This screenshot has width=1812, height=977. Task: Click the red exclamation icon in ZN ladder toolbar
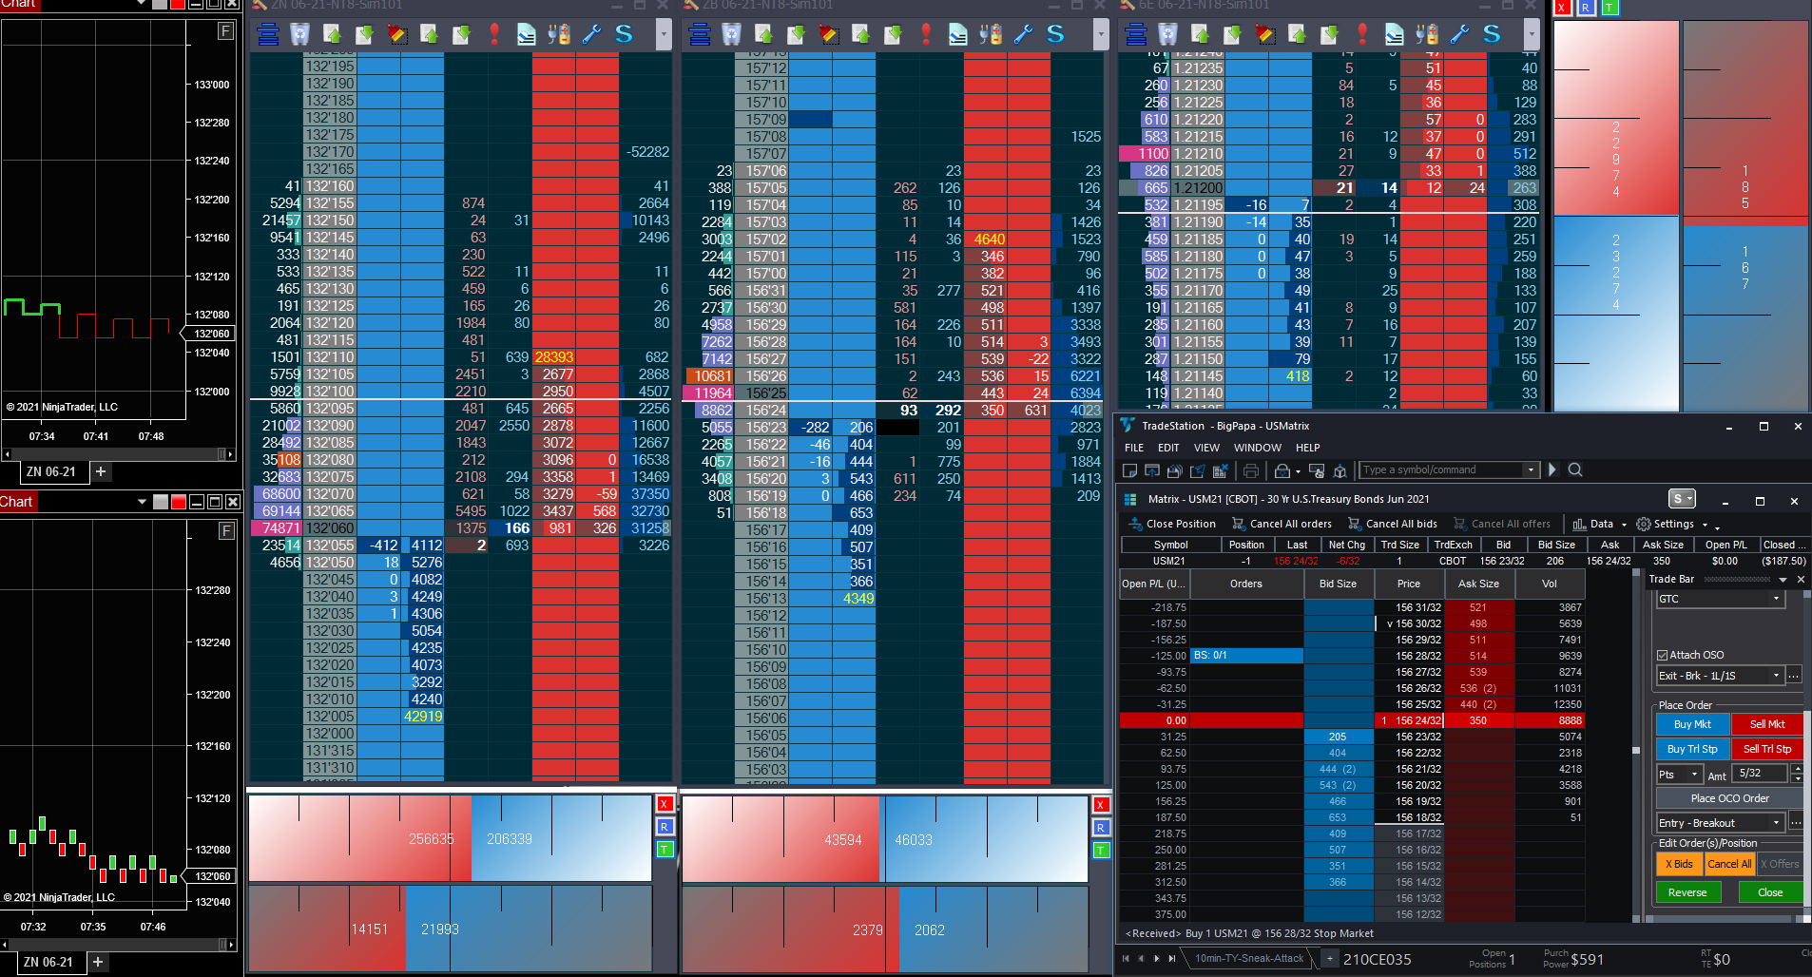tap(494, 35)
